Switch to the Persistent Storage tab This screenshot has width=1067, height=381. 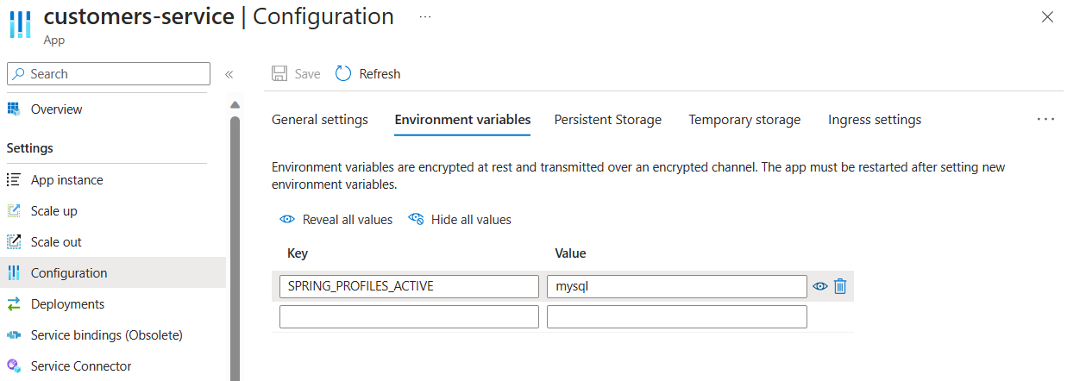[x=607, y=120]
